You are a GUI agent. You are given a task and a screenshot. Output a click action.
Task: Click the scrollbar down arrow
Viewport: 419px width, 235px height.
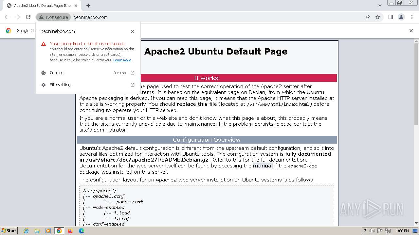pyautogui.click(x=416, y=223)
